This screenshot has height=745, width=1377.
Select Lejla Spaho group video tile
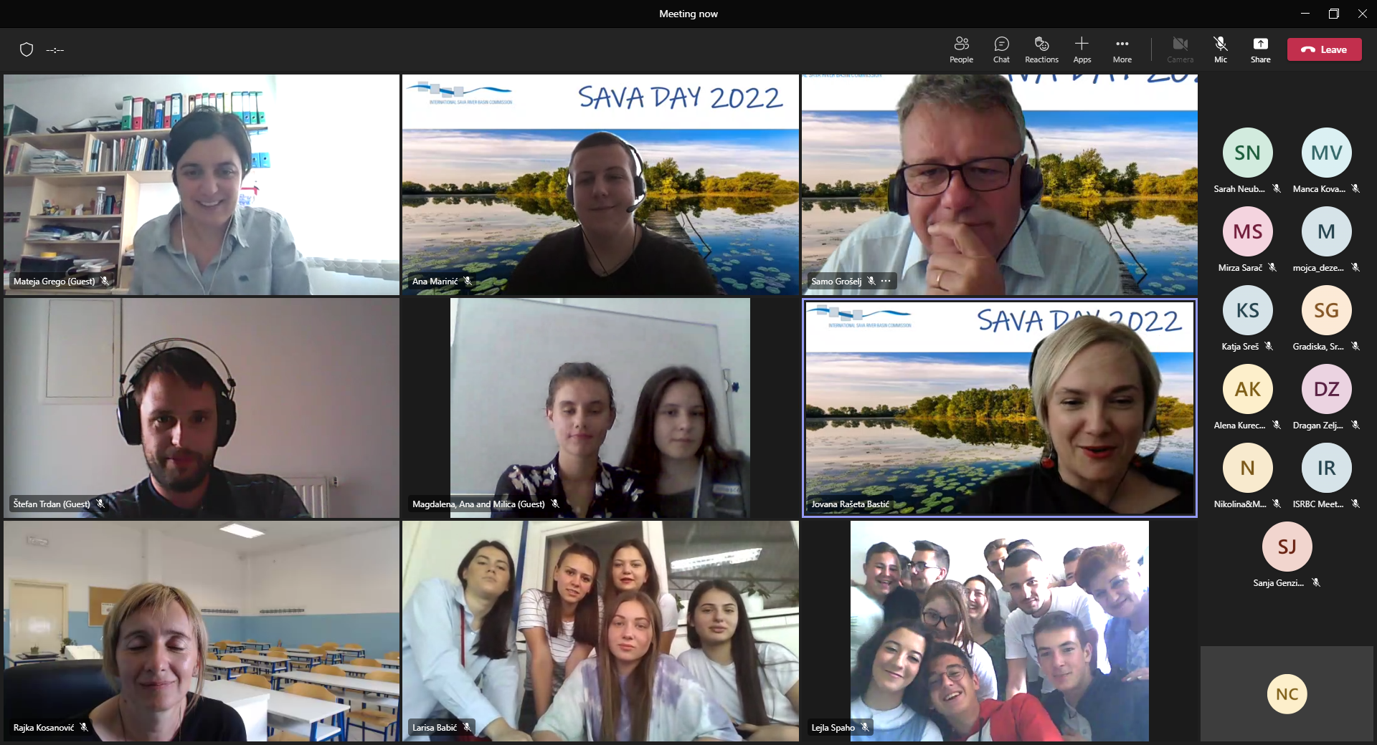pos(999,630)
